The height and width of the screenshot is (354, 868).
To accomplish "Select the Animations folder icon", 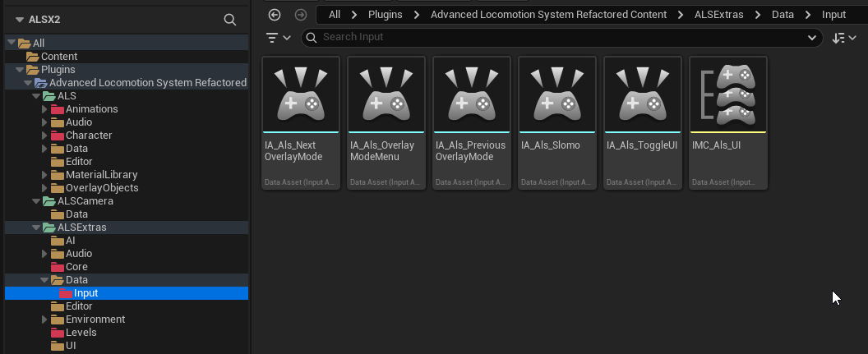I will [x=58, y=109].
